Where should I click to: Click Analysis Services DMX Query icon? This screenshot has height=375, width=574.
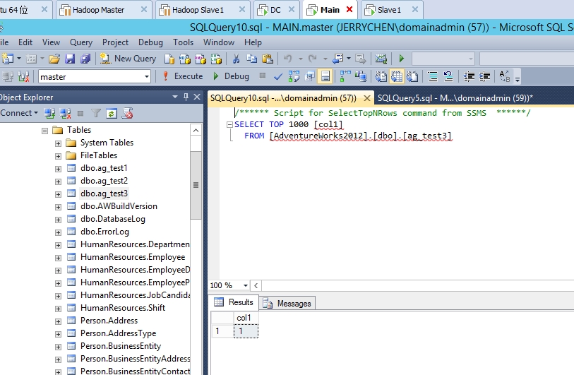201,59
